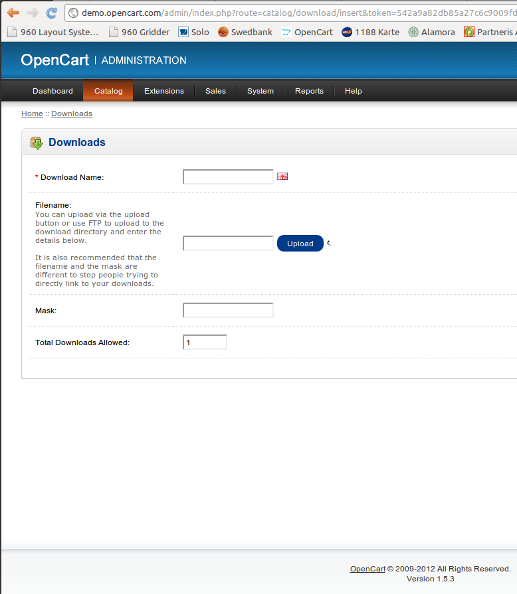Screen dimensions: 517x594
Task: Open the Solo bookmark
Action: coord(194,33)
